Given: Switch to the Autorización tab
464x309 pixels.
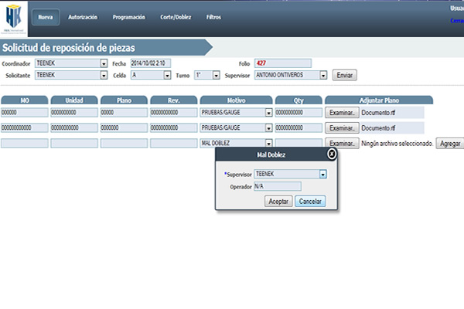Looking at the screenshot, I should (x=83, y=16).
